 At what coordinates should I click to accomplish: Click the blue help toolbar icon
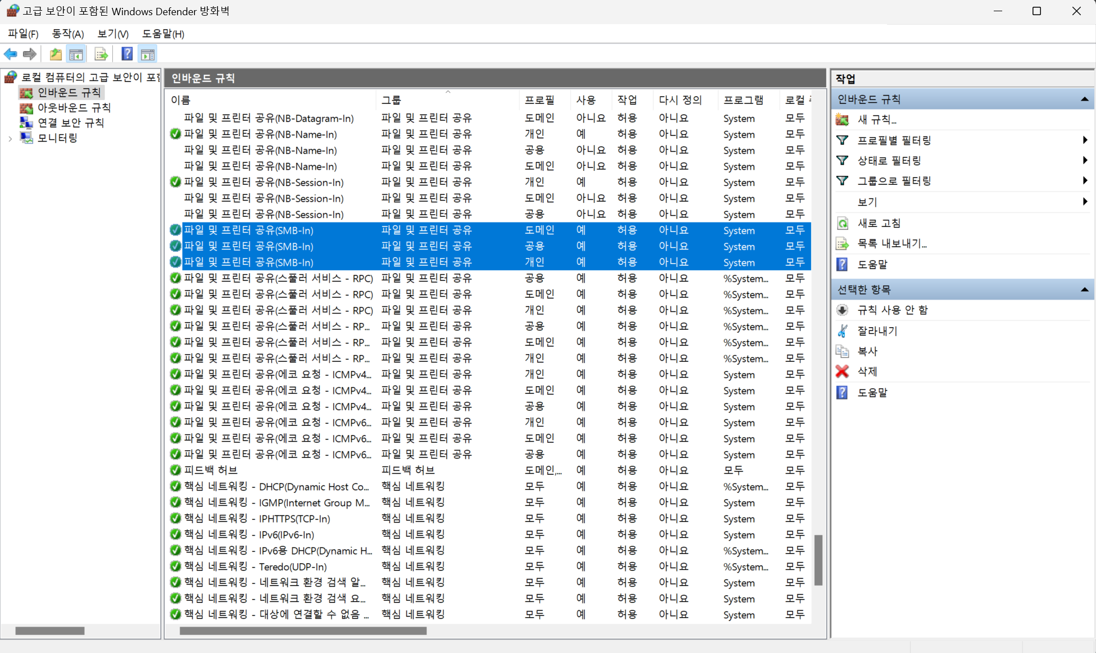(127, 54)
